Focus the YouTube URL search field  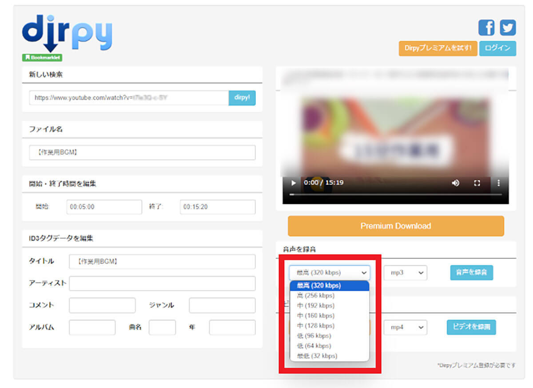coord(129,98)
